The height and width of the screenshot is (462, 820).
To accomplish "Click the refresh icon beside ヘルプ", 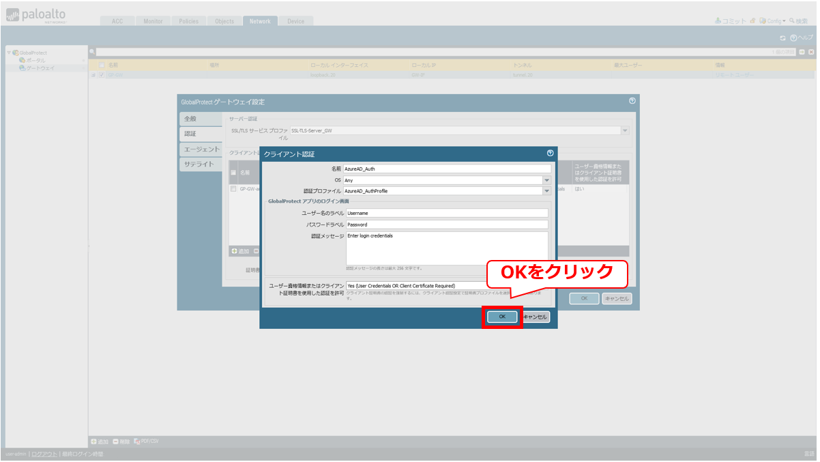I will [x=783, y=38].
